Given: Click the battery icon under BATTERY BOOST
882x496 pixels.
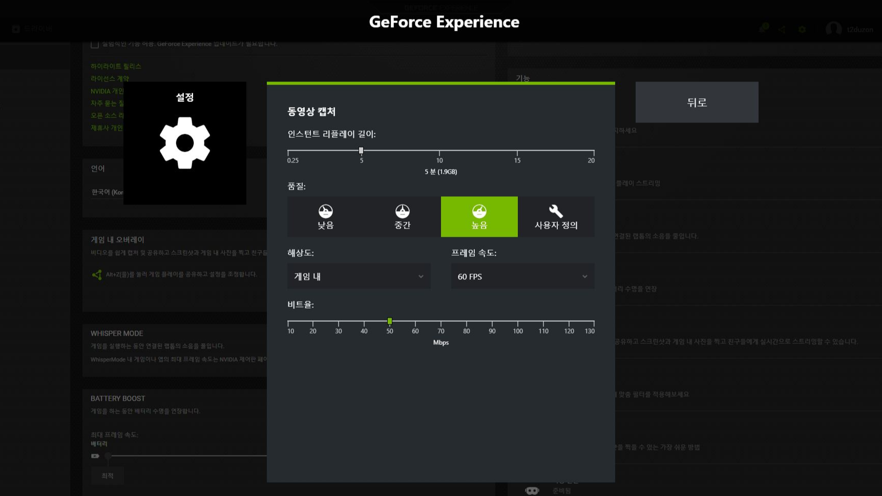Looking at the screenshot, I should pyautogui.click(x=95, y=456).
